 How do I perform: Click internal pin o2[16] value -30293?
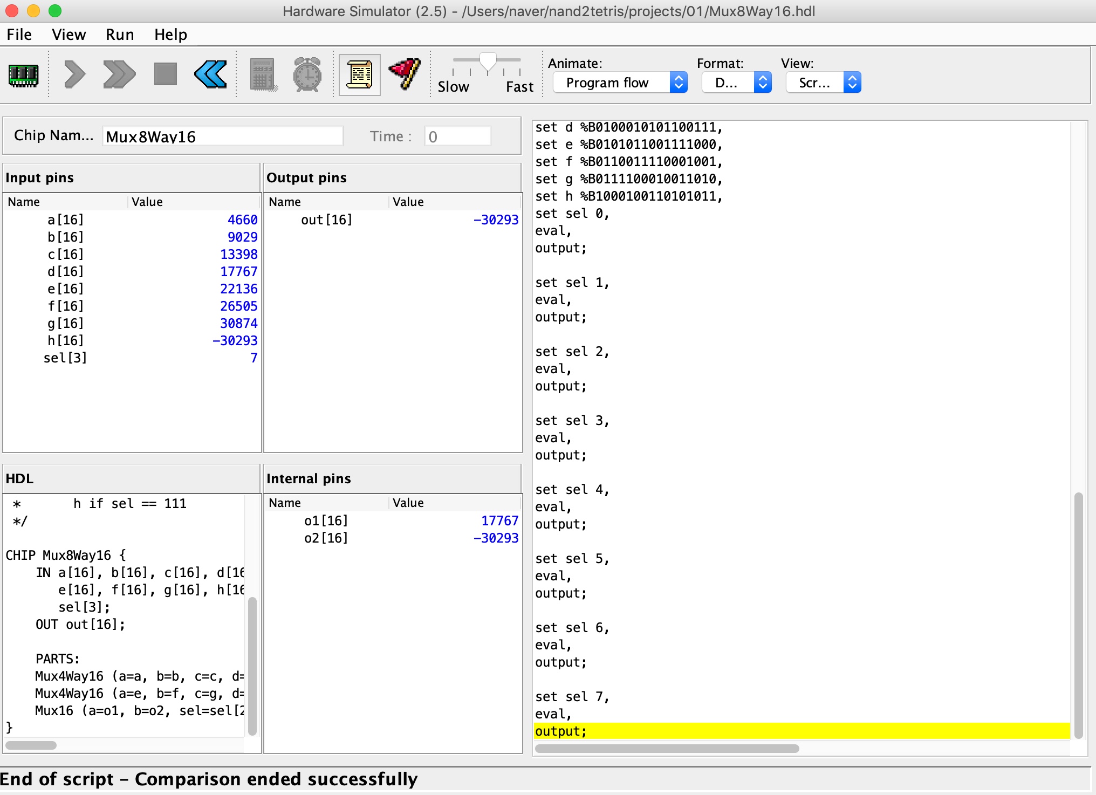[496, 538]
